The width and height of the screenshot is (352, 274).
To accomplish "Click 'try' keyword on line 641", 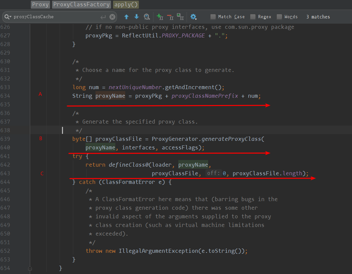I will pos(77,156).
